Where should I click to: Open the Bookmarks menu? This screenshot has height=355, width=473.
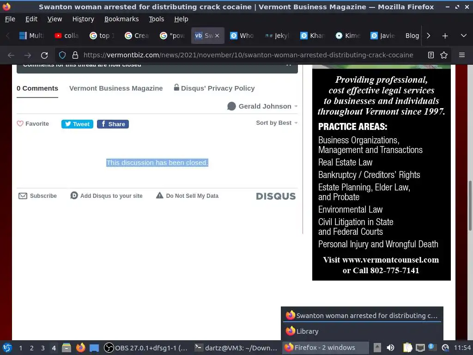coord(121,19)
